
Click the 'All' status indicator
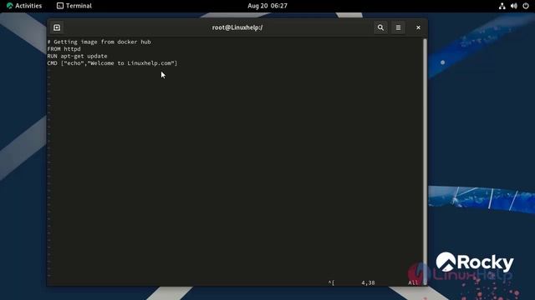(413, 282)
